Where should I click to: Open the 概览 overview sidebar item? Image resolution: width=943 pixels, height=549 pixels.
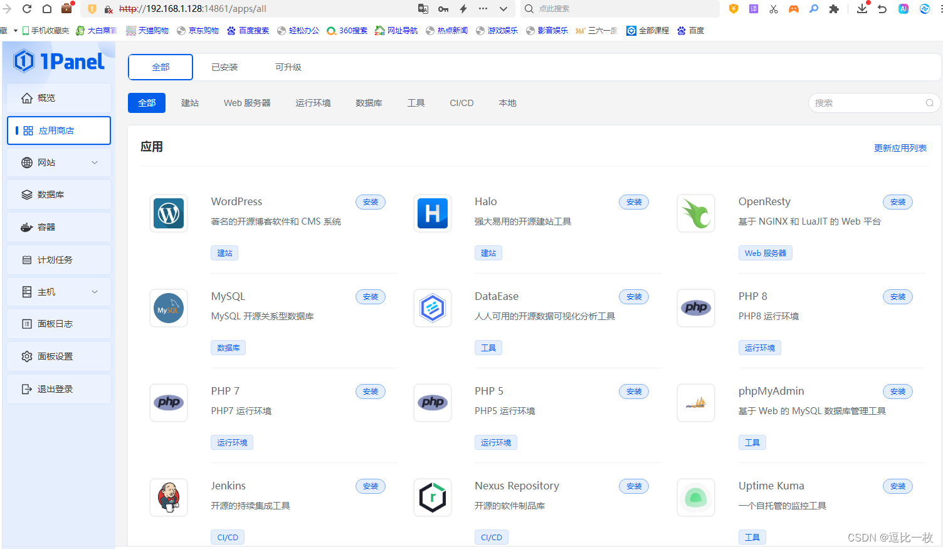tap(59, 98)
